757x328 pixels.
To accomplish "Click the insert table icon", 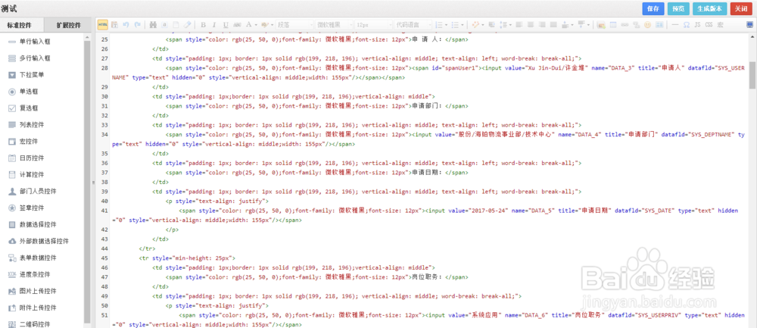I will [x=613, y=25].
